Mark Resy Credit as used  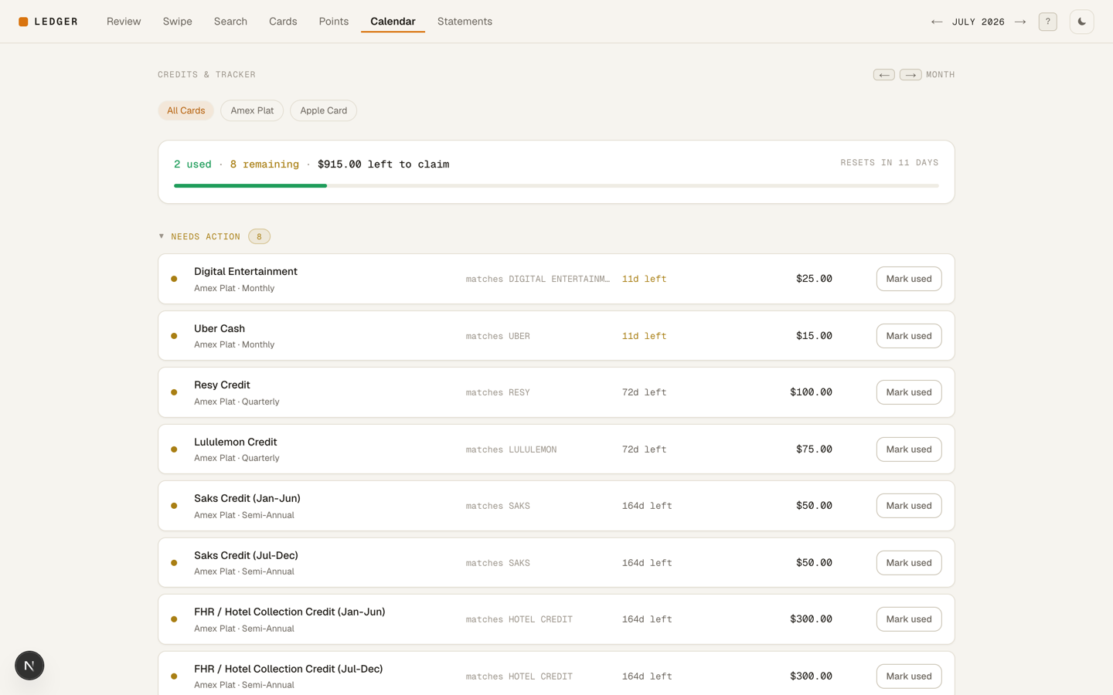tap(909, 392)
